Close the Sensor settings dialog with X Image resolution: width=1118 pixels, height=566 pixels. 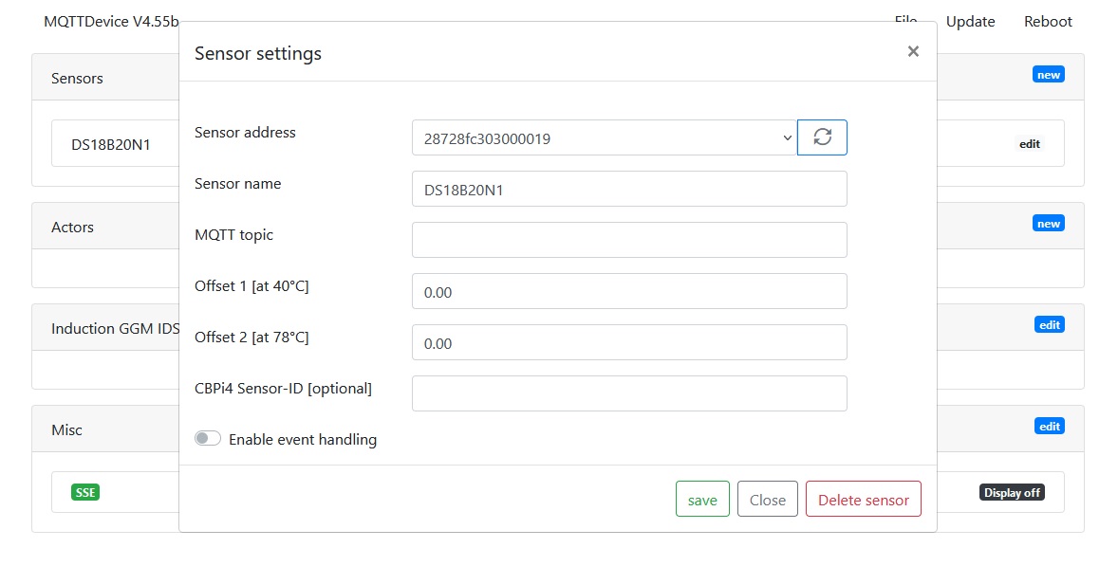click(x=913, y=51)
